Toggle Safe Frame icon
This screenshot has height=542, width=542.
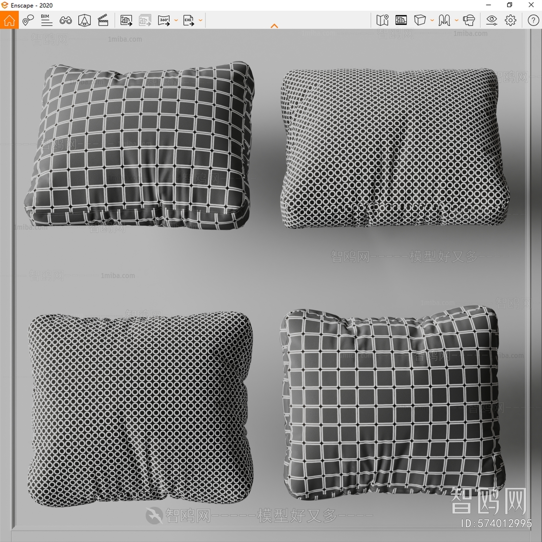coord(84,20)
